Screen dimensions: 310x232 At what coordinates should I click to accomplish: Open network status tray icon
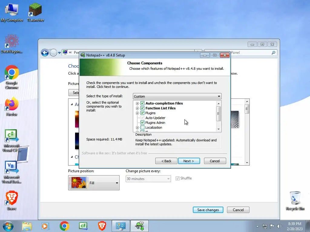(x=265, y=226)
